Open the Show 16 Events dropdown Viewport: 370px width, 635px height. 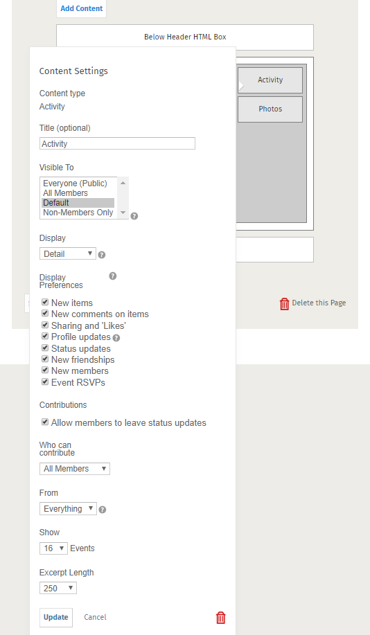click(53, 548)
